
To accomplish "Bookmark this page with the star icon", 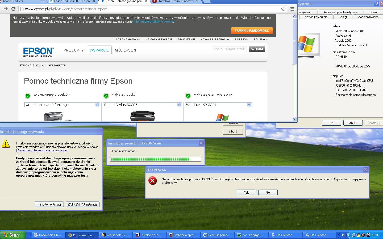I will tap(284, 9).
